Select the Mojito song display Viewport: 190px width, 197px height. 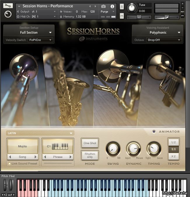(22, 146)
